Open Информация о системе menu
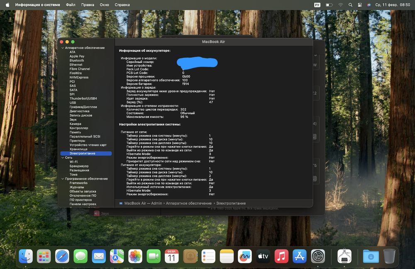The image size is (415, 269). 38,5
